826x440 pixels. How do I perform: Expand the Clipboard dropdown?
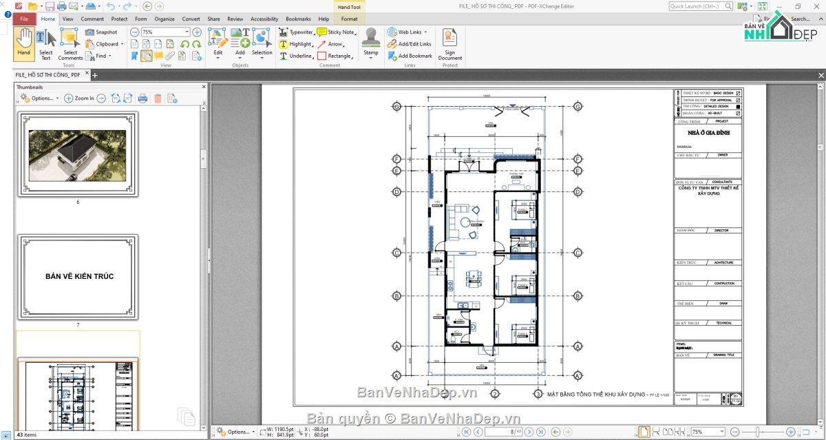[122, 44]
